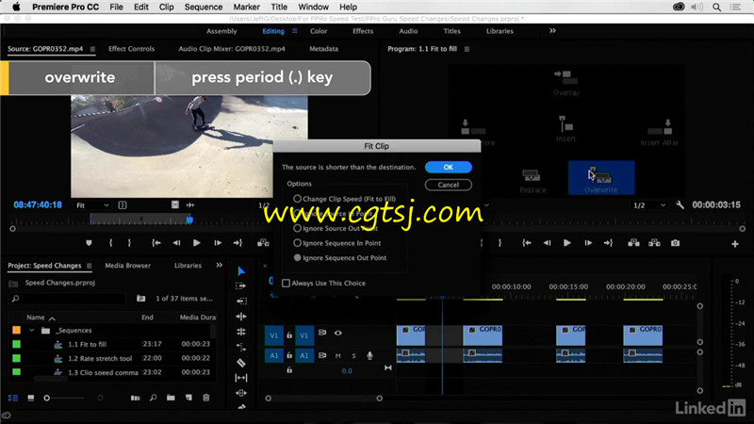Switch Project panel to icon view
This screenshot has width=754, height=424.
coord(31,398)
